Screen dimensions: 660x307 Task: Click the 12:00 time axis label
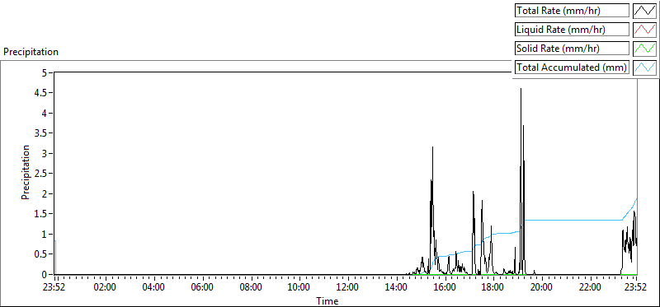pos(348,288)
